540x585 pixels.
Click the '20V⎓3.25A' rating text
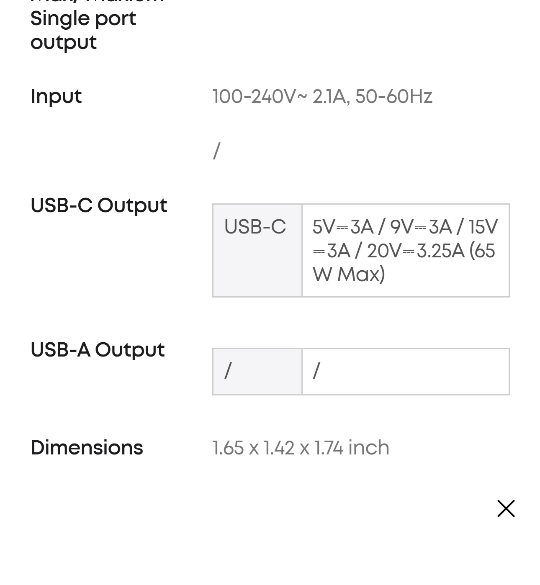click(415, 251)
